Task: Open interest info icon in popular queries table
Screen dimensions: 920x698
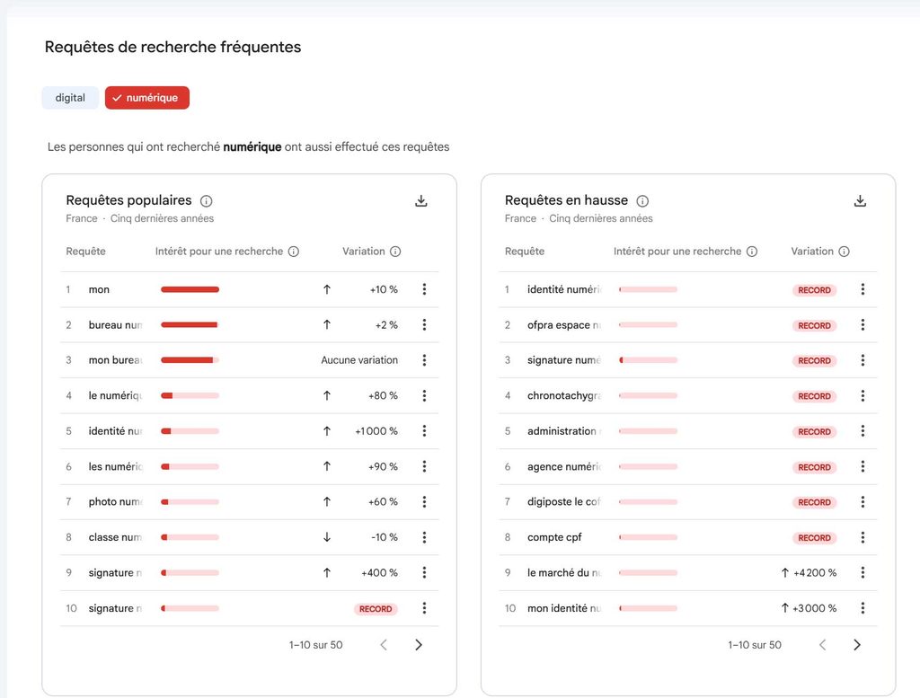Action: (x=294, y=252)
